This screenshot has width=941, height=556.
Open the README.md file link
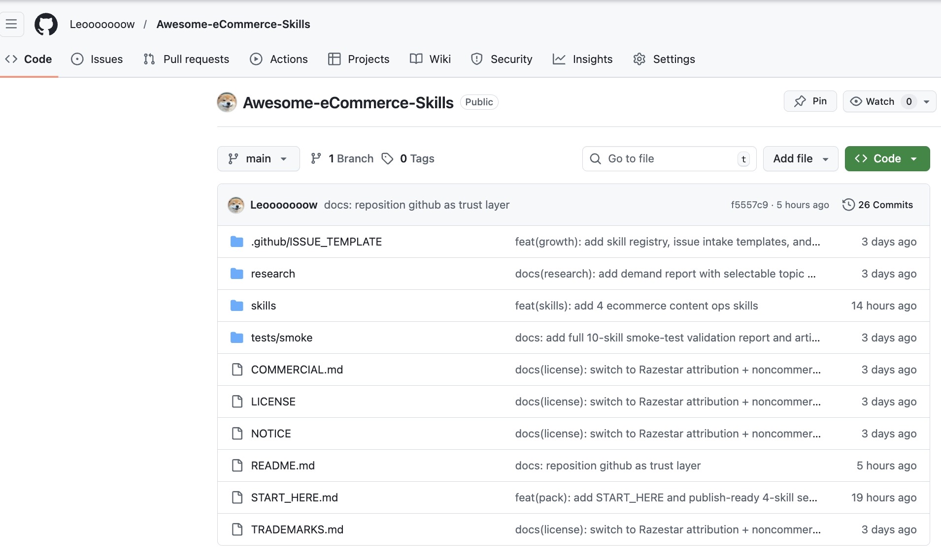click(282, 465)
